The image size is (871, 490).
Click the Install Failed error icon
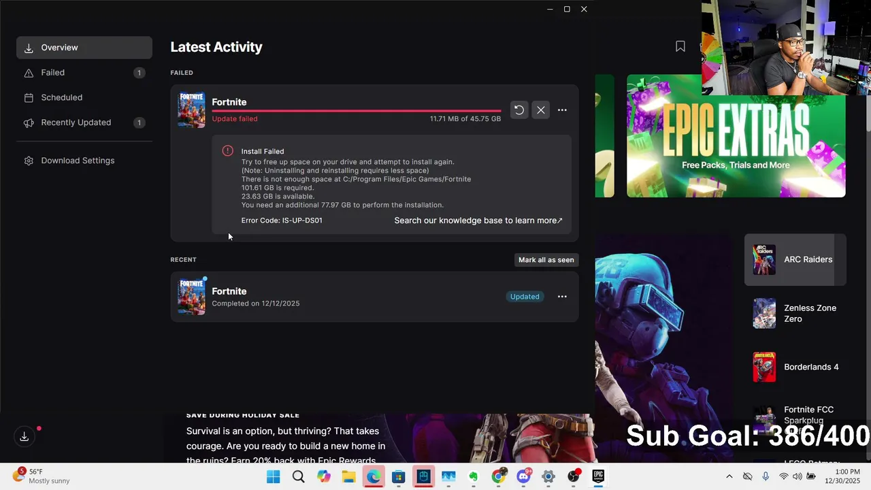227,151
